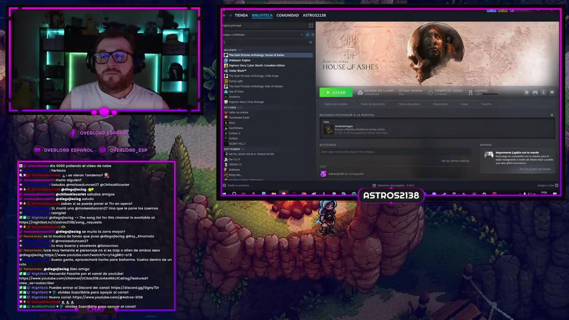Click the Estado en Cloud icon
Screen dimensions: 569x320
[x=360, y=92]
